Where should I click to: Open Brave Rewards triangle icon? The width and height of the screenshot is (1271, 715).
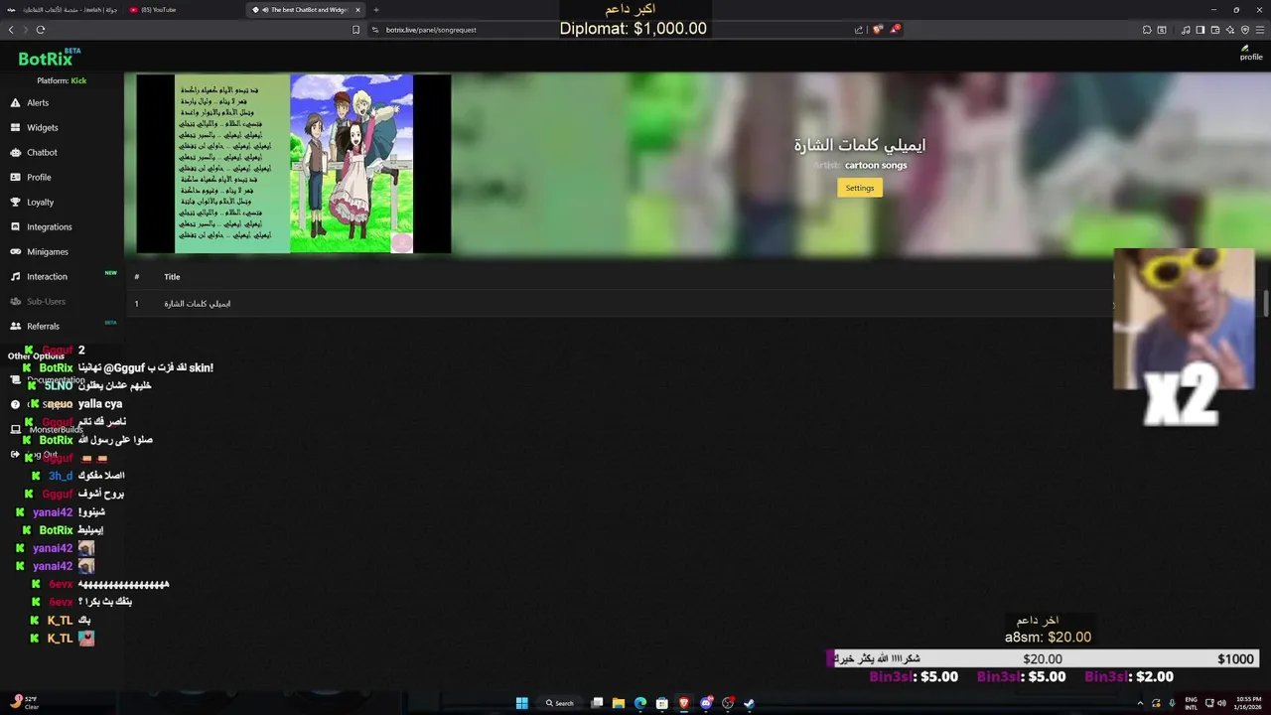894,30
